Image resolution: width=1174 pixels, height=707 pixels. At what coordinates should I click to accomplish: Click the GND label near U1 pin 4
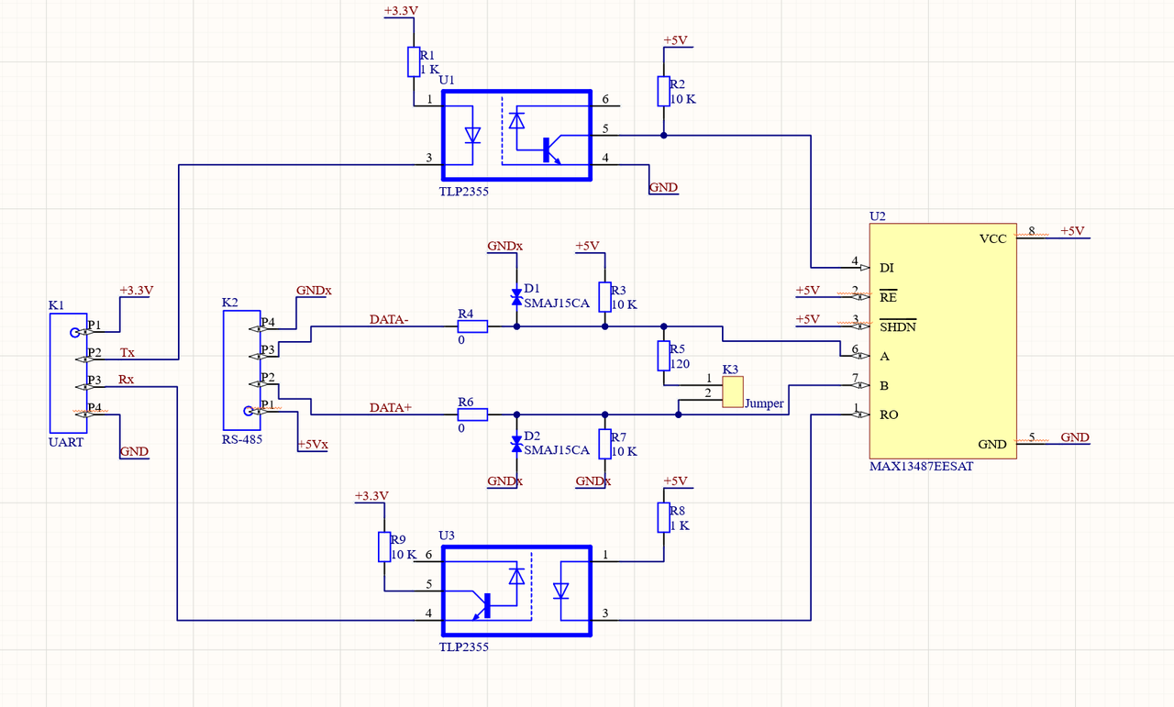663,187
